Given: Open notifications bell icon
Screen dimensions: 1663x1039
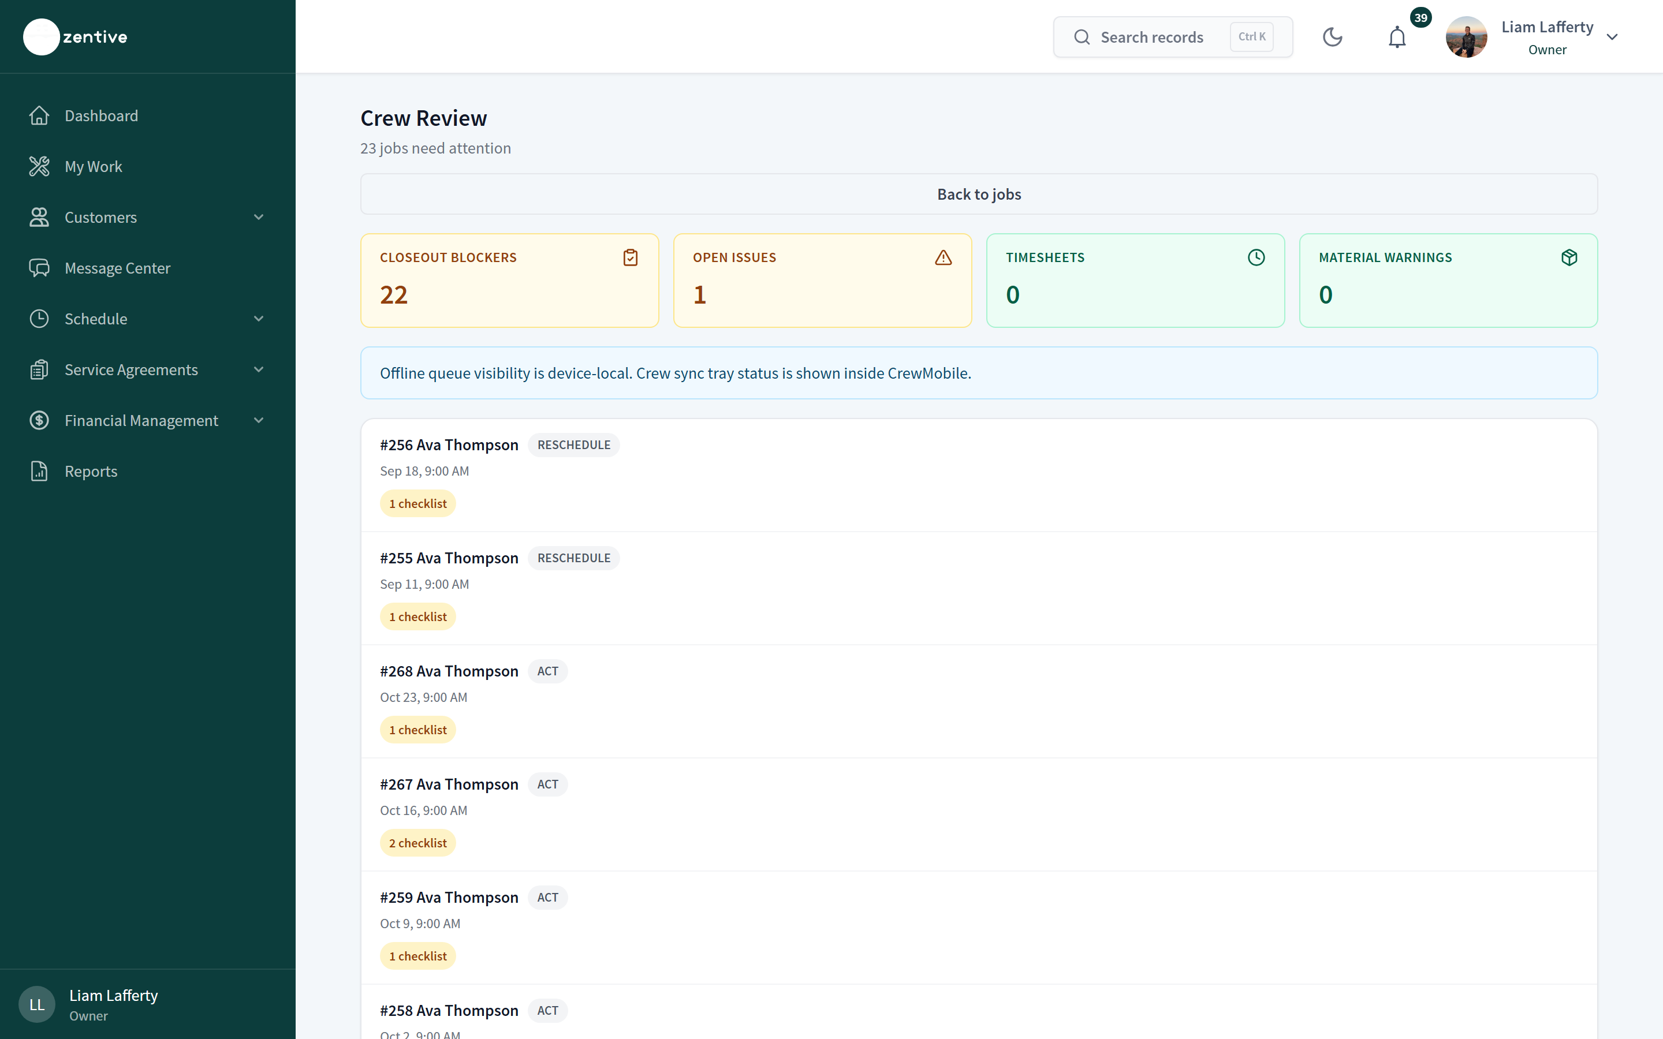Looking at the screenshot, I should coord(1397,37).
